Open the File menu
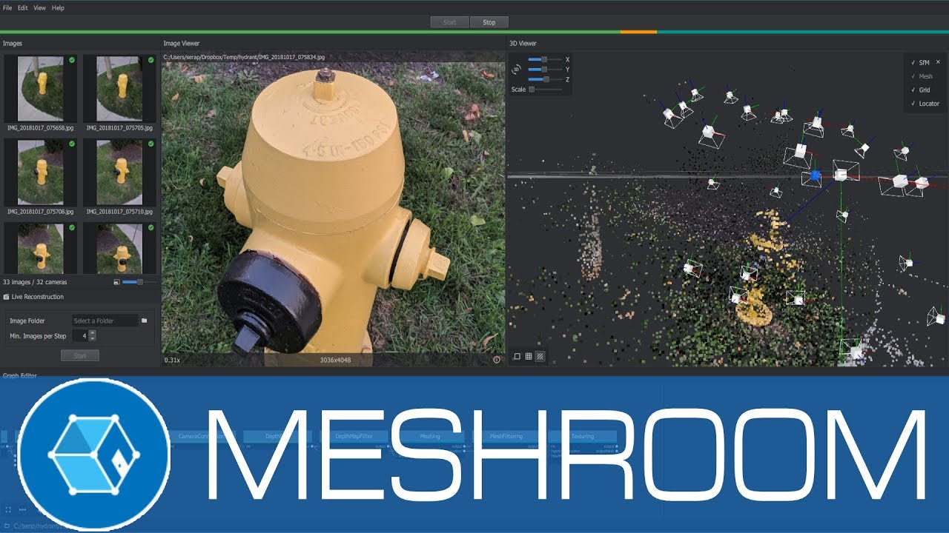This screenshot has width=949, height=533. 7,7
